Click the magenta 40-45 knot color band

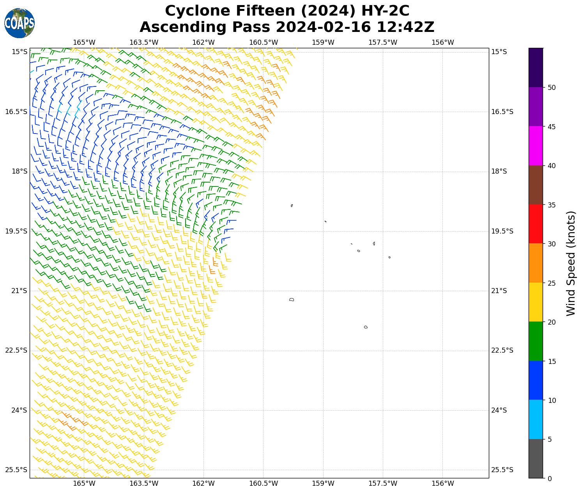coord(536,146)
